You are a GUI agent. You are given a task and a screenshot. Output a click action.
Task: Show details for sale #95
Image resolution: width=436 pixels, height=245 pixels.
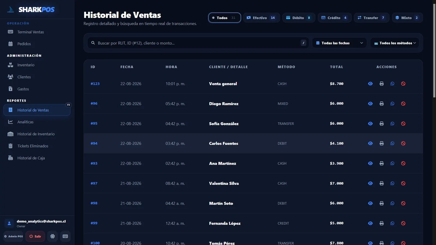tap(370, 124)
